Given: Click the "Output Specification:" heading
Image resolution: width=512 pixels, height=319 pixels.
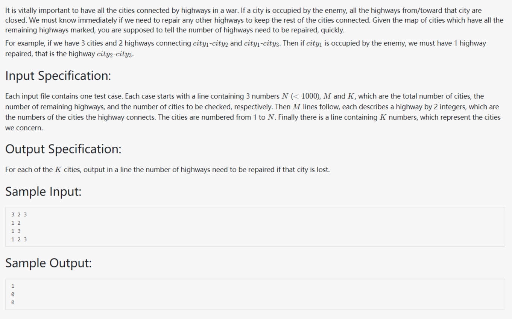Looking at the screenshot, I should click(63, 149).
